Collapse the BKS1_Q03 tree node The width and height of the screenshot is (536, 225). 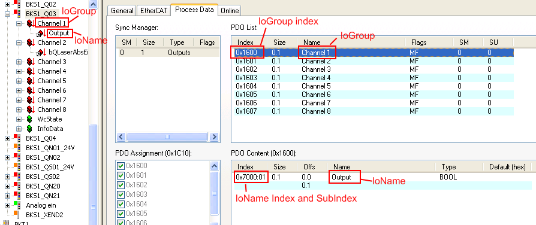(7, 14)
